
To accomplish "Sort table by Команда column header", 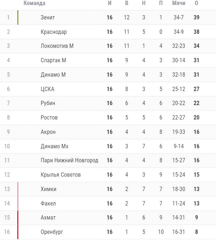I will [35, 3].
